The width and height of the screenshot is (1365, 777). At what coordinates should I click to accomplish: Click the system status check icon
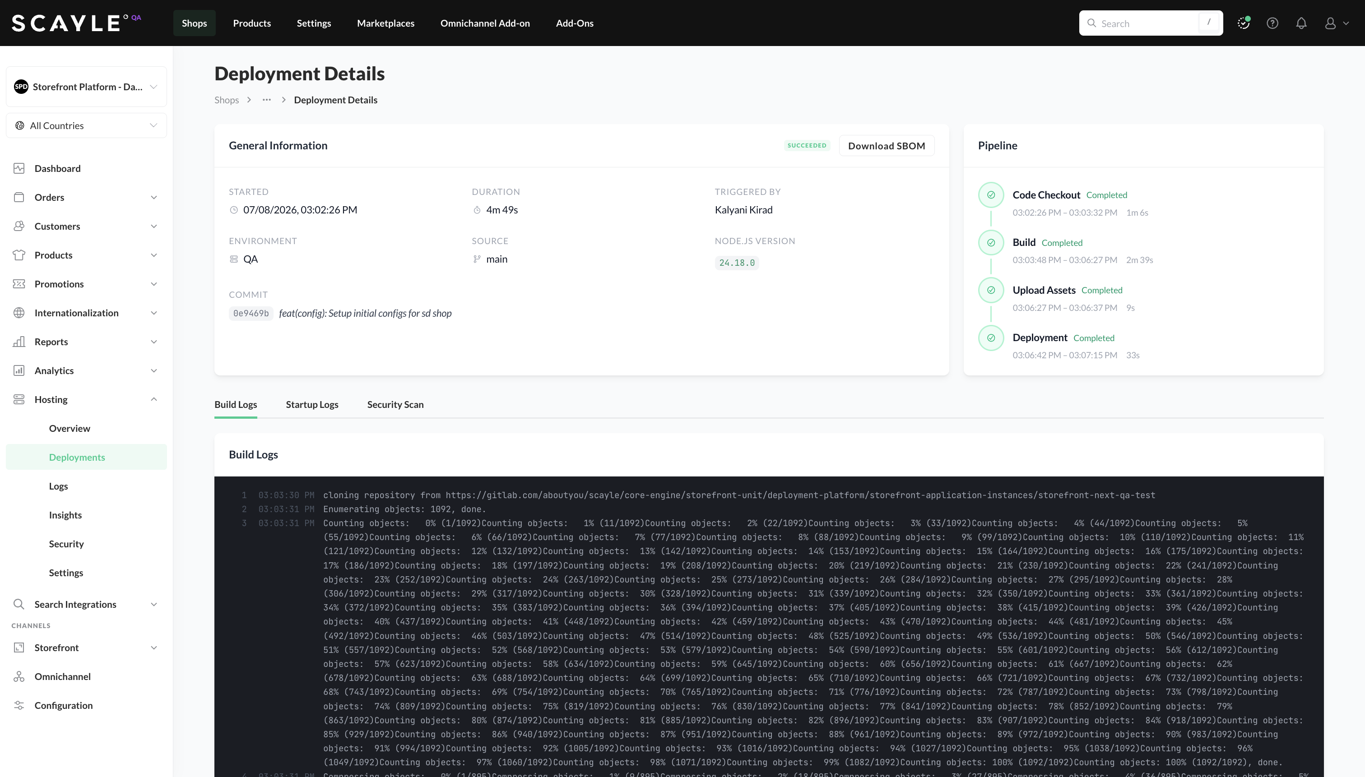point(1244,23)
